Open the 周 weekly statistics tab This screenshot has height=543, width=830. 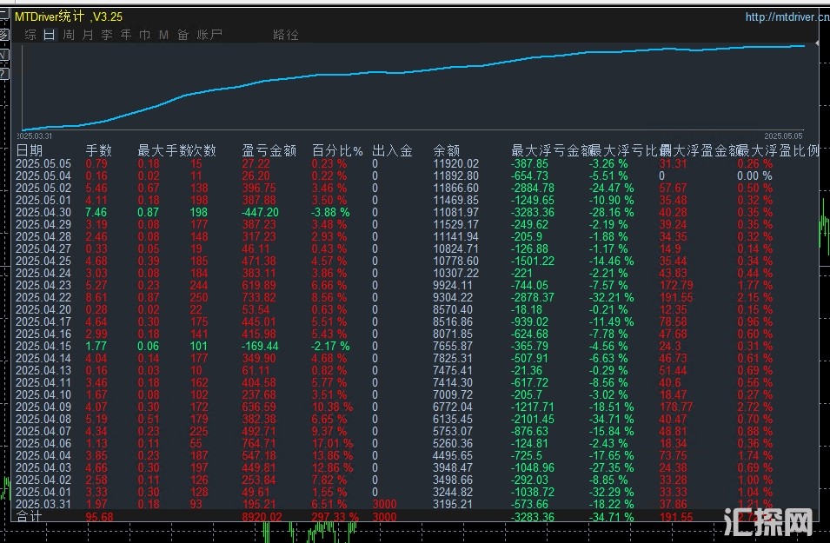click(x=69, y=35)
